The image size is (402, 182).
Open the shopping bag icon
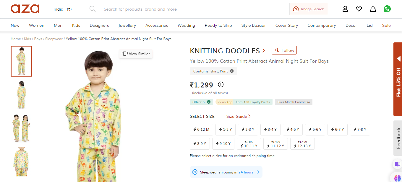click(x=373, y=9)
